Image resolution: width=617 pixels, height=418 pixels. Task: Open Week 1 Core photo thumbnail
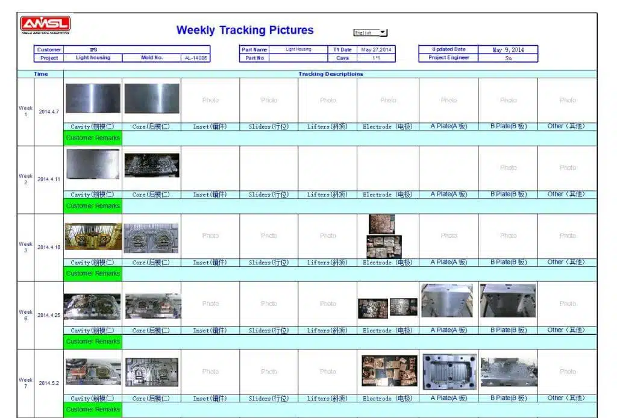[152, 99]
